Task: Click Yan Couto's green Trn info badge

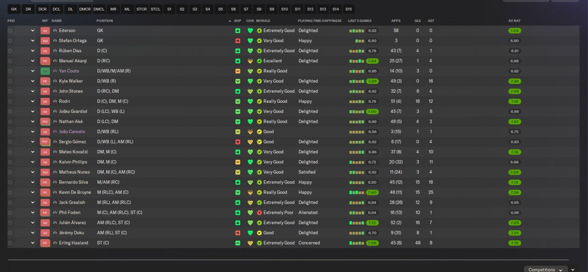Action: click(x=45, y=71)
